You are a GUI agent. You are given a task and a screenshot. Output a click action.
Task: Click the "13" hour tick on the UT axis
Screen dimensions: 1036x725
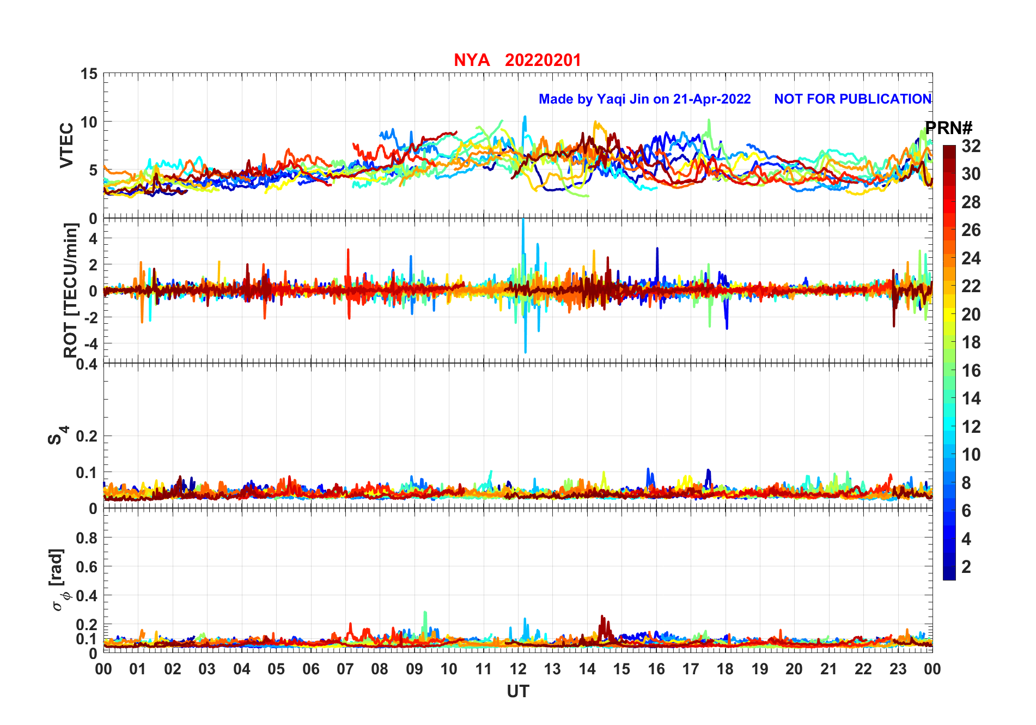pyautogui.click(x=552, y=669)
